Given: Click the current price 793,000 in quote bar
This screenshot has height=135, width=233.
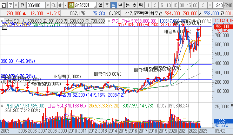Looking at the screenshot, I should click(x=14, y=14).
